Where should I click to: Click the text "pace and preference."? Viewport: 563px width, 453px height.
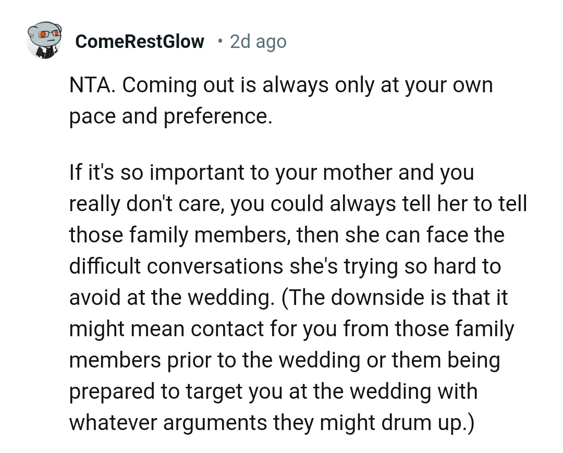170,117
